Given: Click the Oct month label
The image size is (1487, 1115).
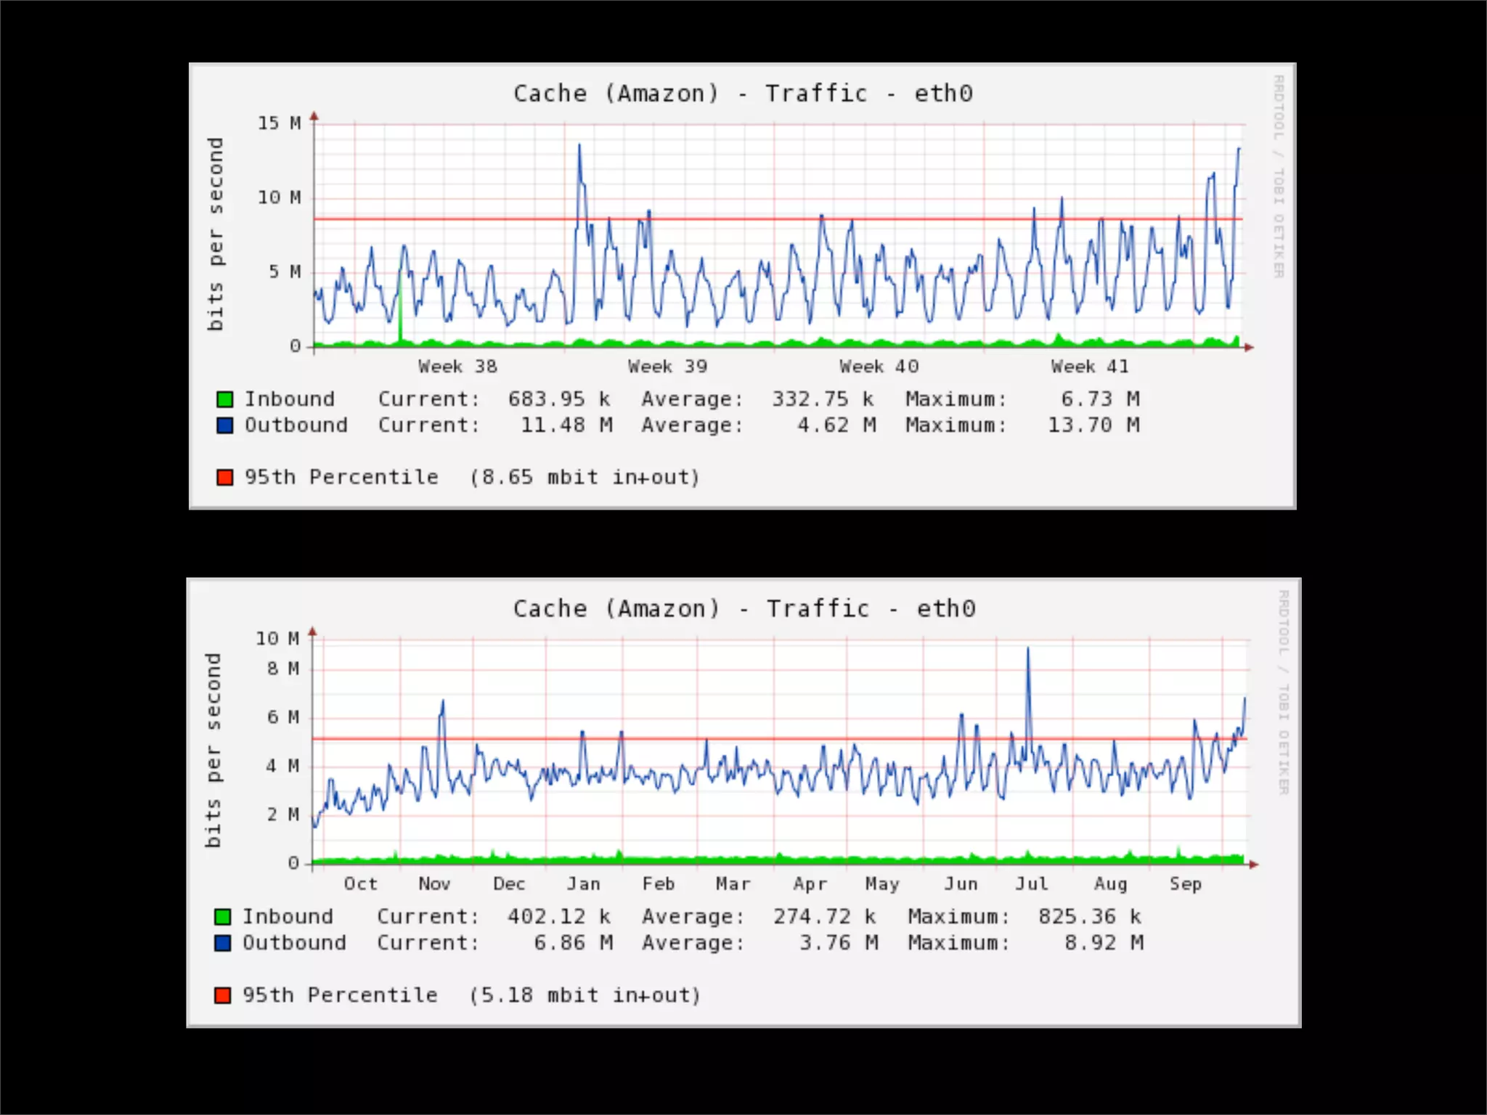Looking at the screenshot, I should point(360,884).
